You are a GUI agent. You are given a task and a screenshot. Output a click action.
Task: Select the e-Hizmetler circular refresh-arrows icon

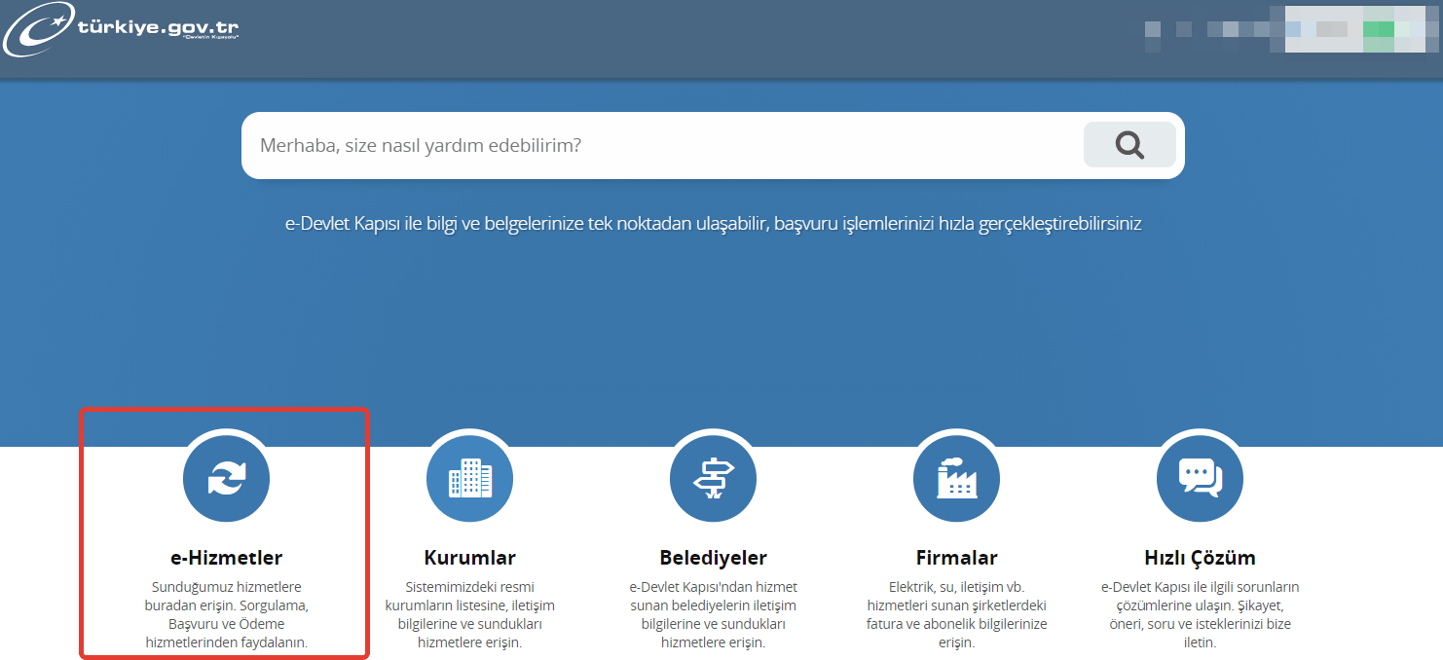coord(226,478)
